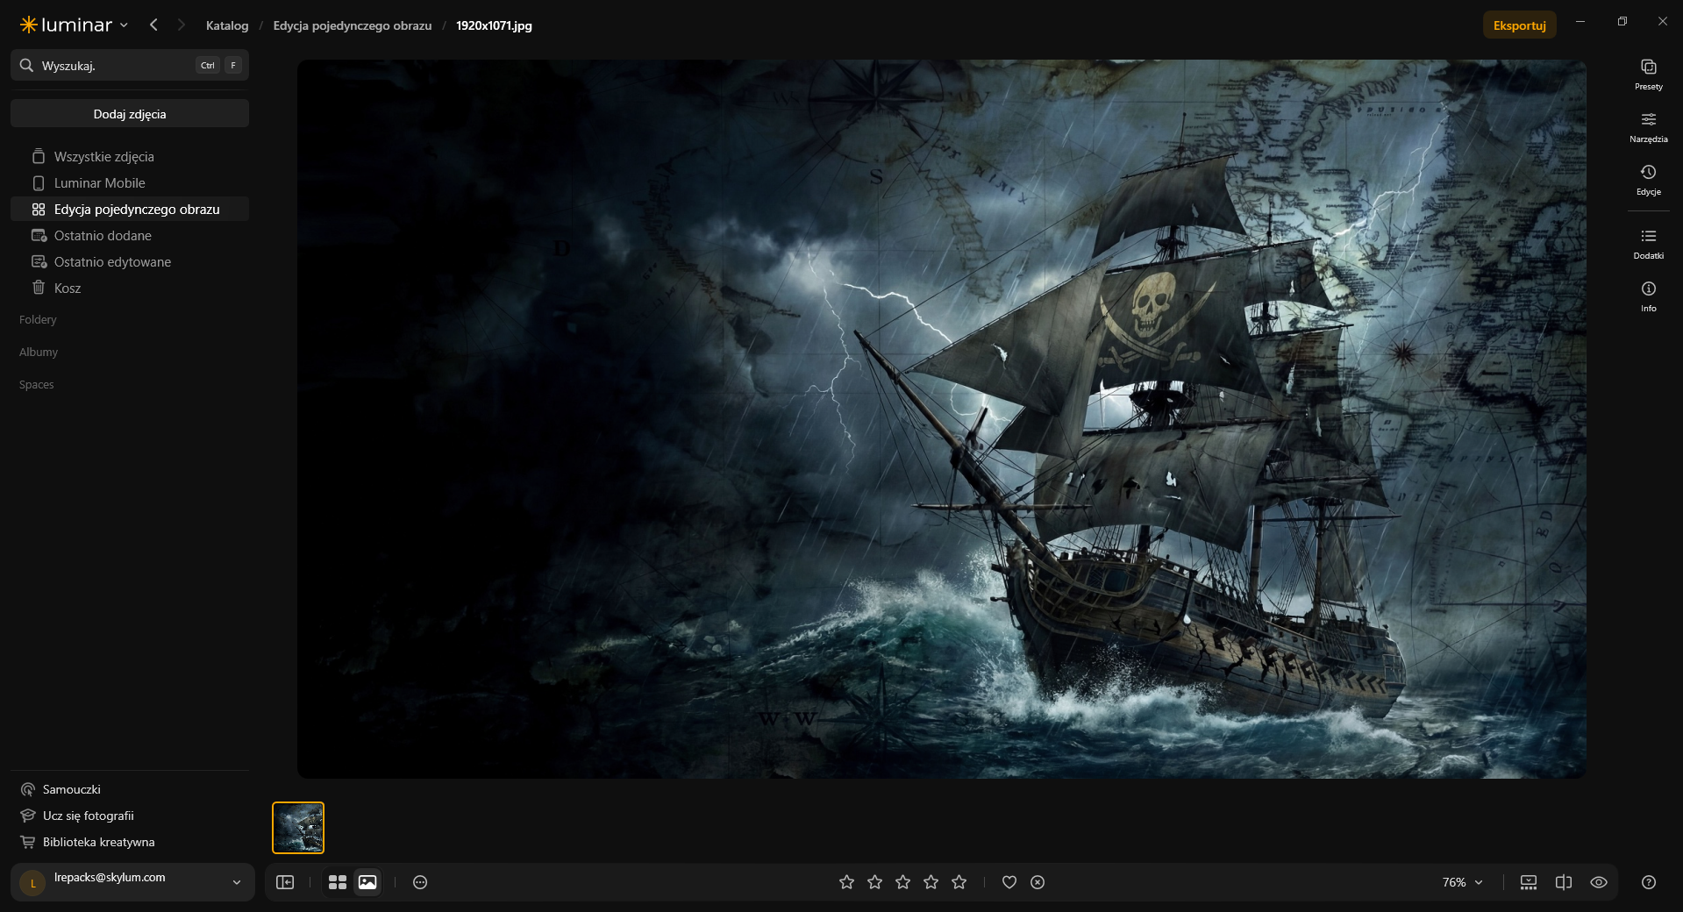Rate the photo one star

click(x=846, y=882)
